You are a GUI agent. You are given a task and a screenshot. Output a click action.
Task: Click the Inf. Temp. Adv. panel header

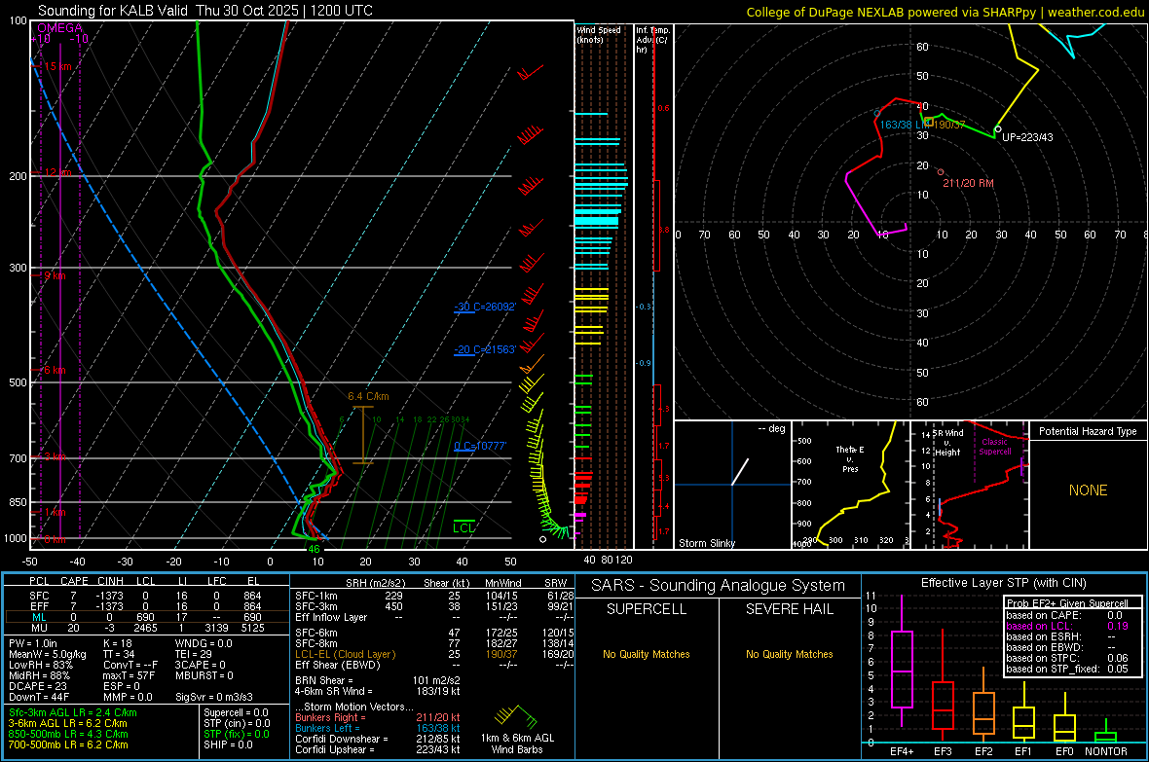653,40
